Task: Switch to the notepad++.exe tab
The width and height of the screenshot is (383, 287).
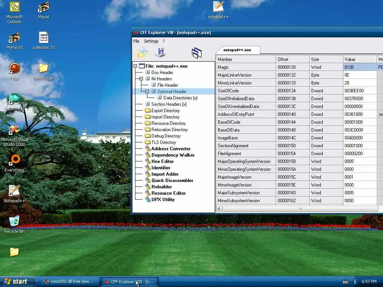Action: [237, 50]
